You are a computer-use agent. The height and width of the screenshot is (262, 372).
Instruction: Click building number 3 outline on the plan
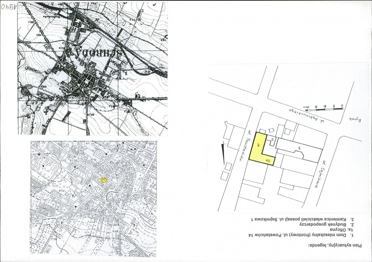pyautogui.click(x=299, y=150)
